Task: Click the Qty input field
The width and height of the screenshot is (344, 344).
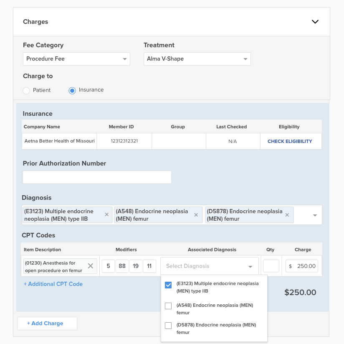Action: (271, 266)
